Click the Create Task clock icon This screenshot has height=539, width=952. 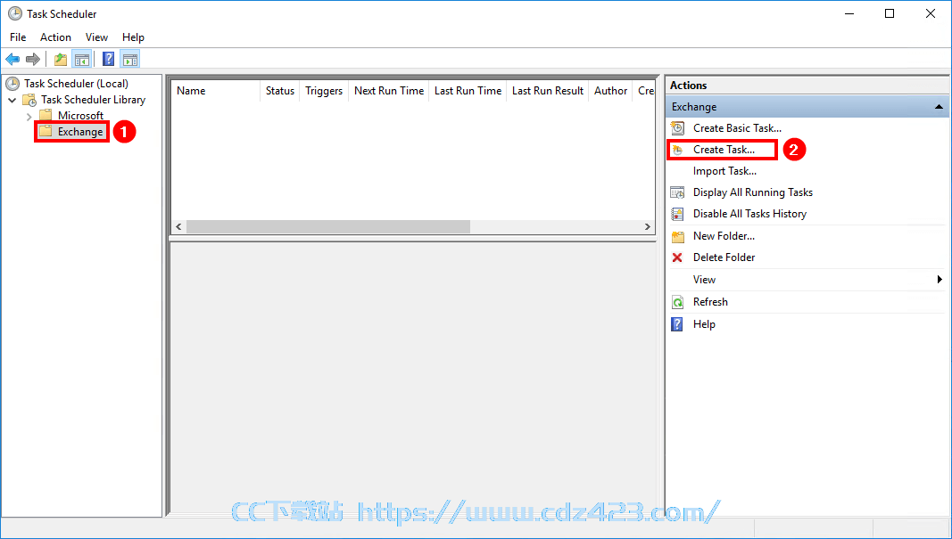coord(677,150)
